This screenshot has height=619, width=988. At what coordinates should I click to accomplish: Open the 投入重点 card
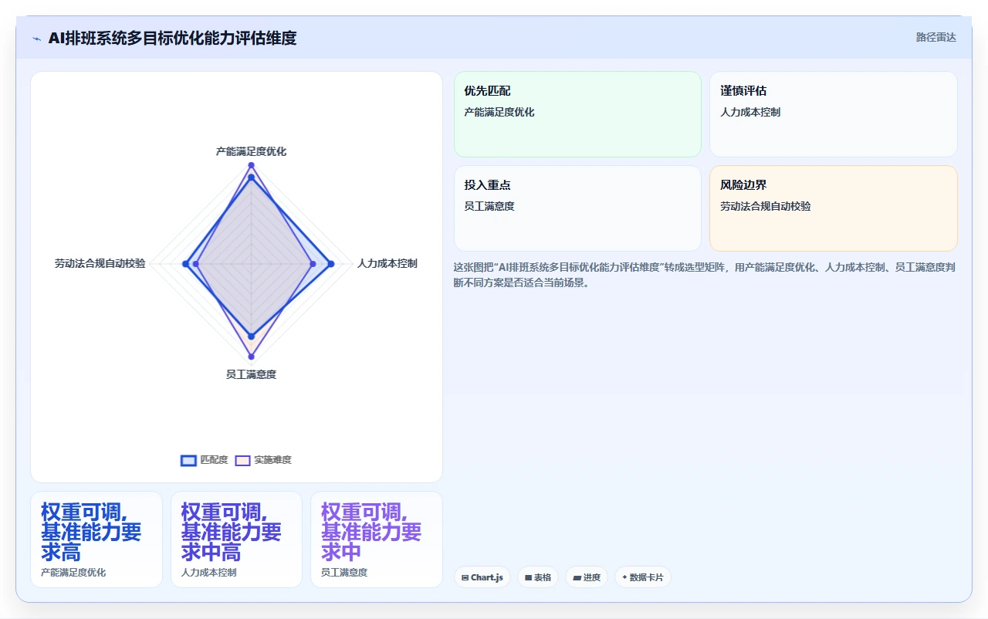click(577, 208)
